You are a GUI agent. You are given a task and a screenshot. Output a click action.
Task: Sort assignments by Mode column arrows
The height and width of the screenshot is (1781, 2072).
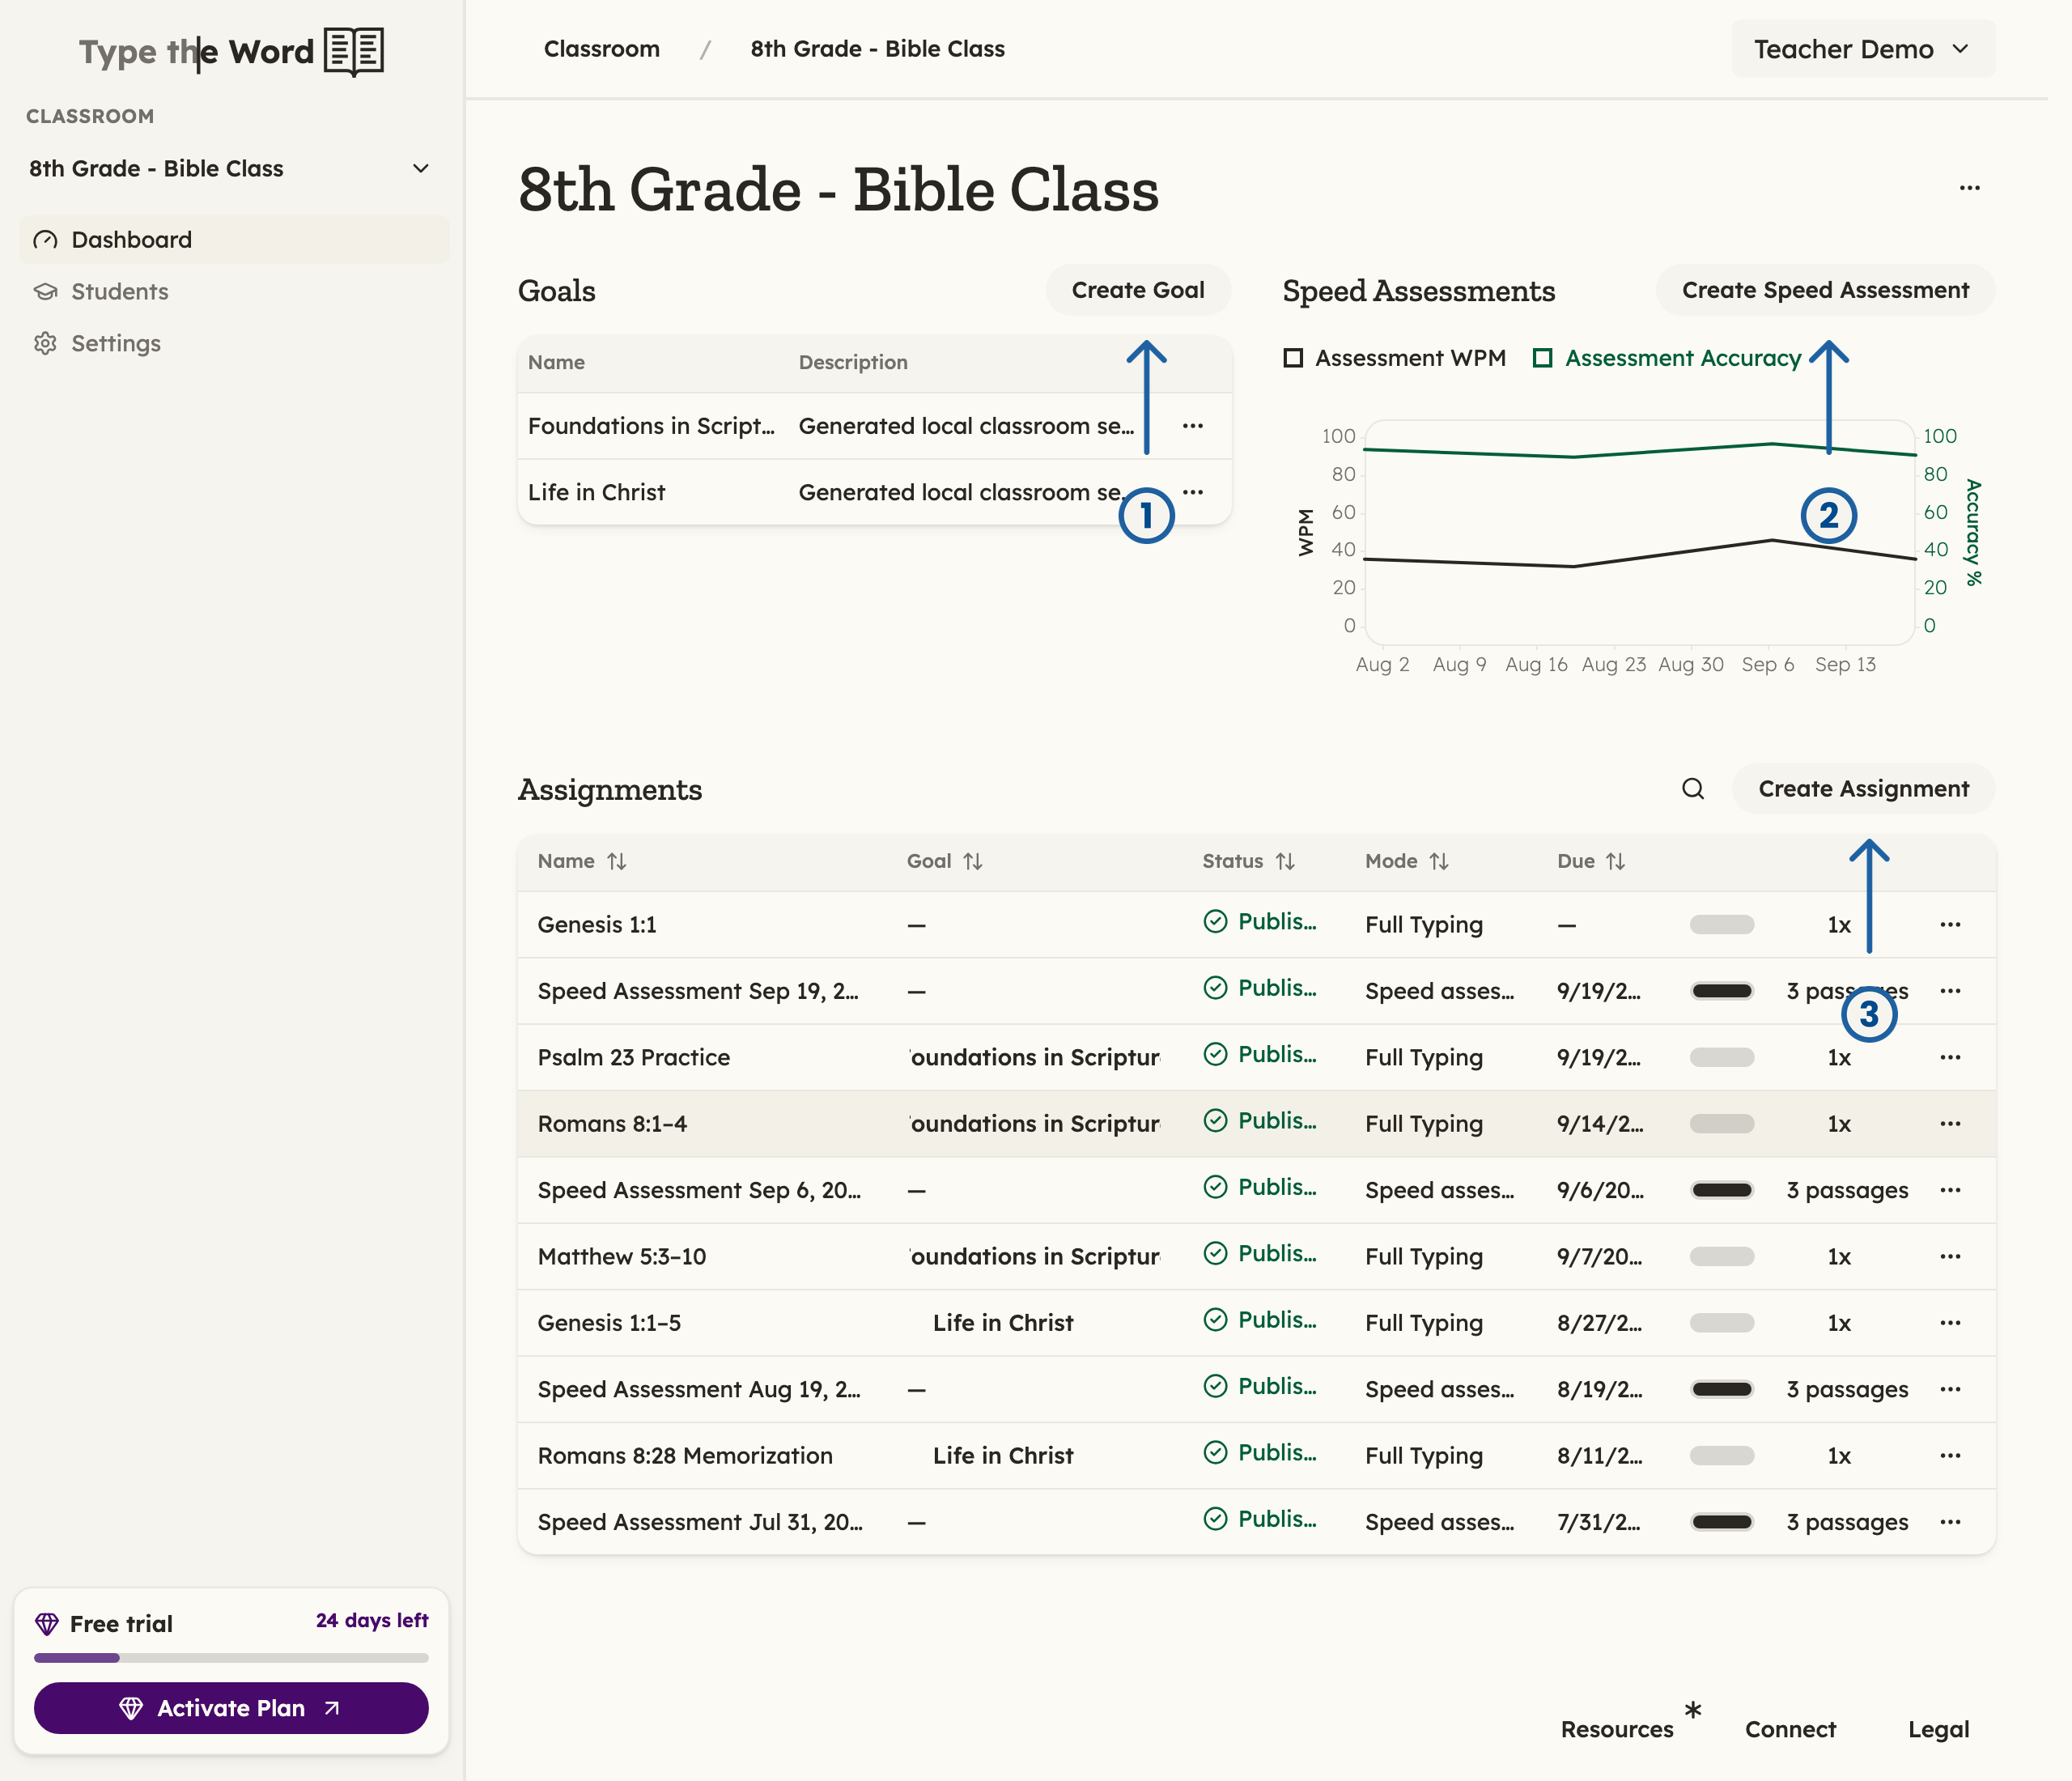coord(1438,861)
